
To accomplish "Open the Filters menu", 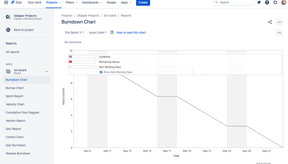I will coord(71,2).
